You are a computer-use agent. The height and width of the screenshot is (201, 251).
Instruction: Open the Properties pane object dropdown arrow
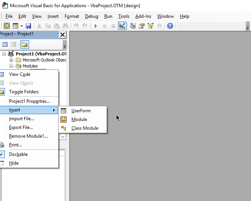(x=63, y=137)
